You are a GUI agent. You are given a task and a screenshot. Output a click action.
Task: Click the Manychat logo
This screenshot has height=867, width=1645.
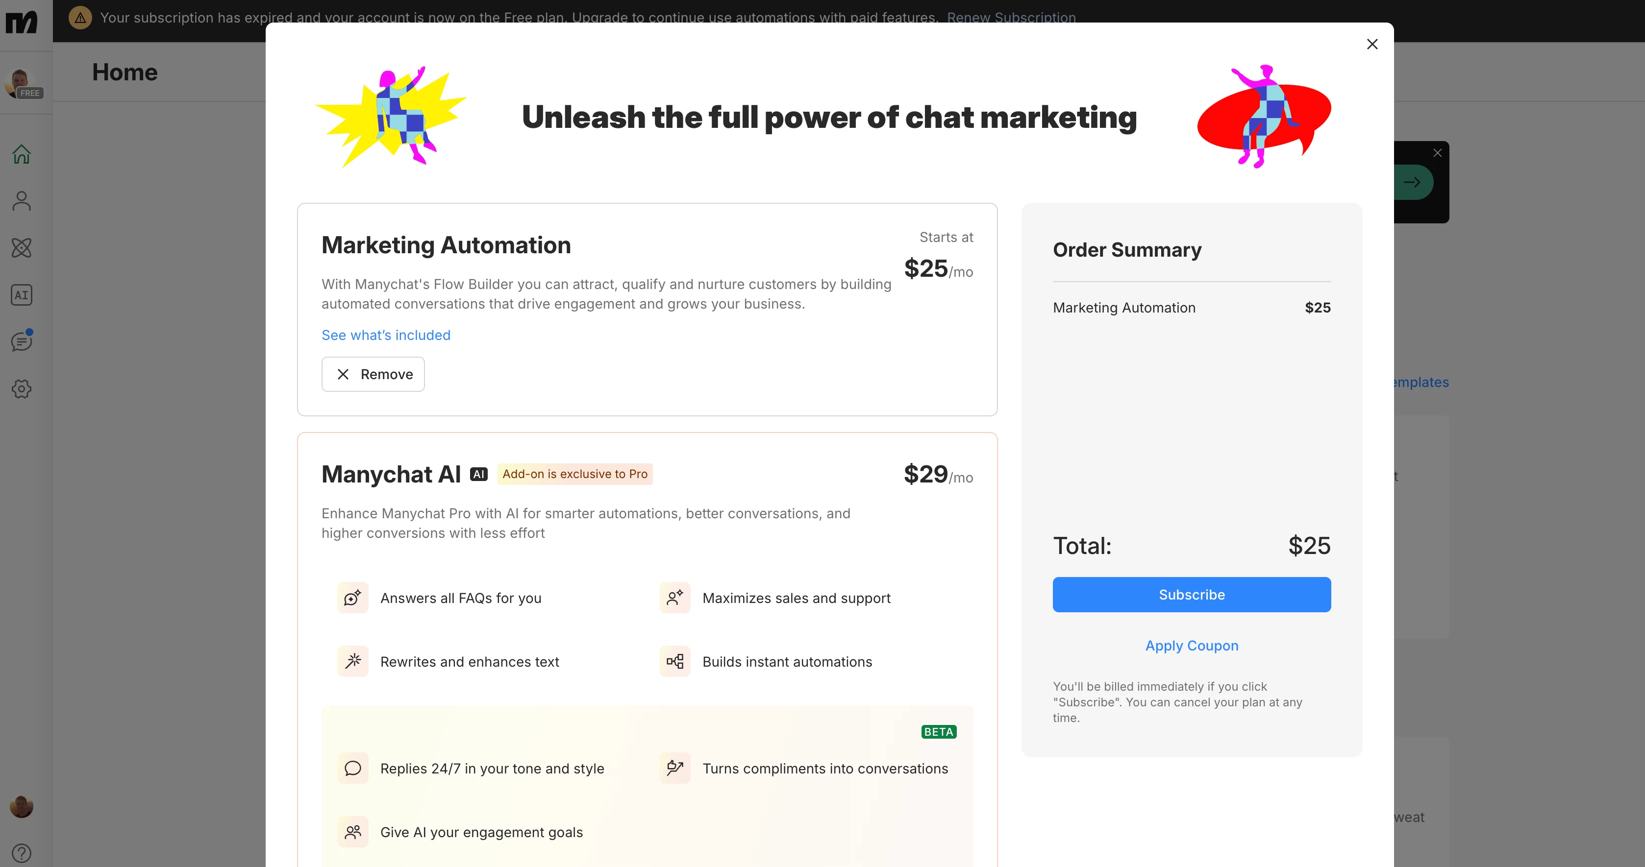(x=22, y=23)
